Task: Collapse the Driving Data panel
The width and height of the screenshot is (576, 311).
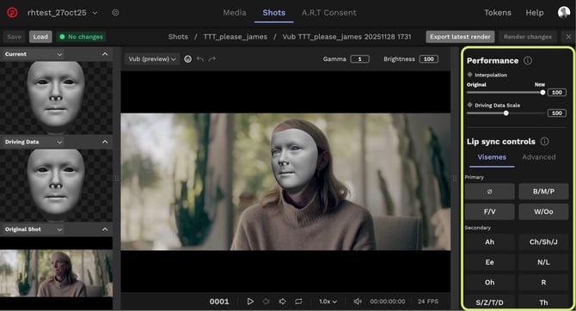Action: 105,142
